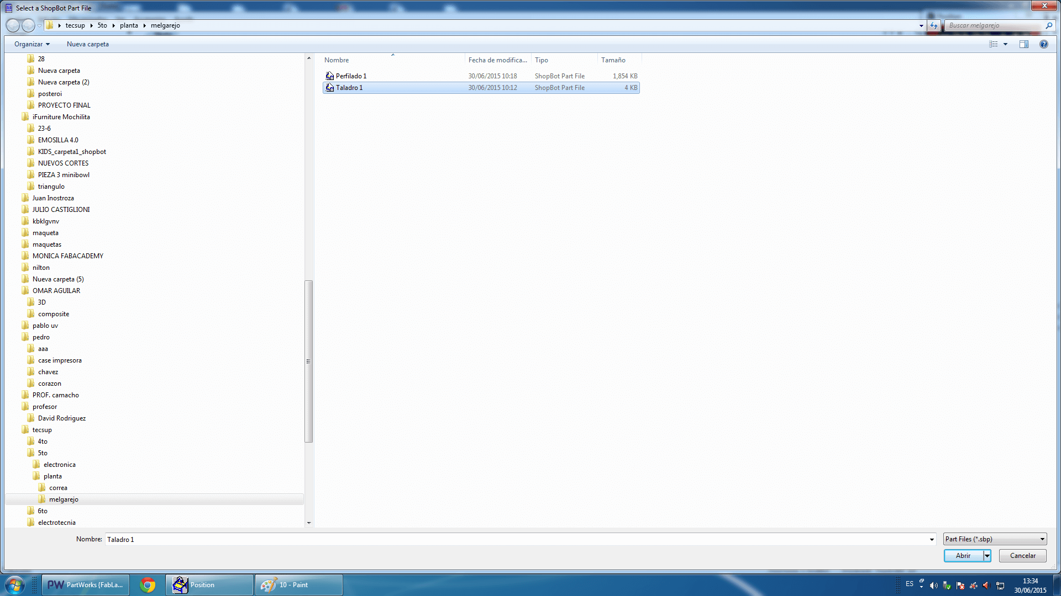The height and width of the screenshot is (596, 1061).
Task: Select the JULIO CASTIGLIONI folder
Action: (x=61, y=210)
